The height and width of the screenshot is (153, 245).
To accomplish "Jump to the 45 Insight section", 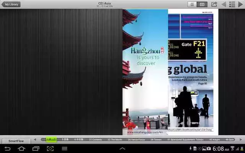I will [x=214, y=140].
